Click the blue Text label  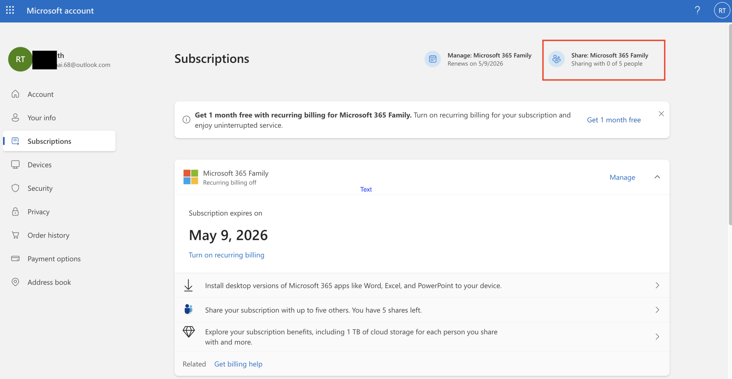[366, 189]
